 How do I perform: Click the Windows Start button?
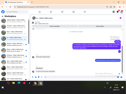pos(3,87)
